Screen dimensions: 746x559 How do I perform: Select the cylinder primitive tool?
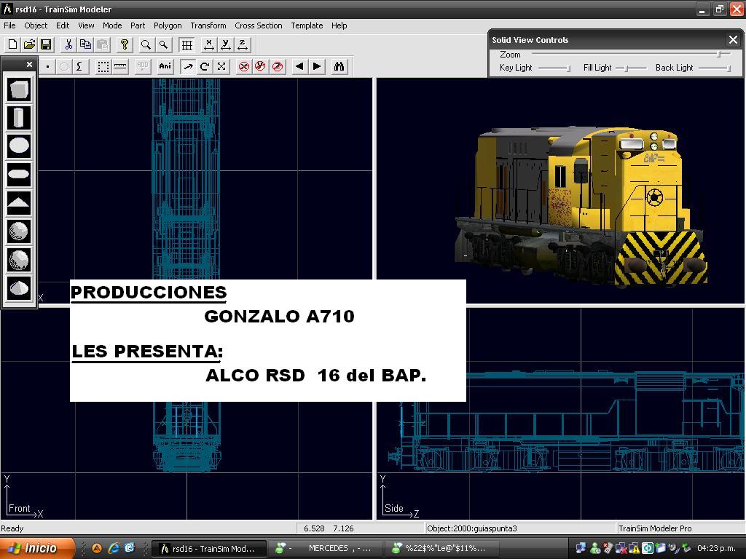(19, 117)
